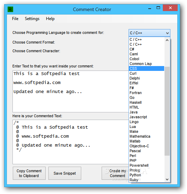Select Lua in the dropdown list
This screenshot has width=187, height=194.
click(147, 127)
